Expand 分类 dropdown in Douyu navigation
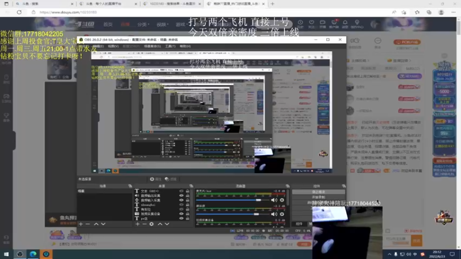This screenshot has height=259, width=461. [x=143, y=24]
